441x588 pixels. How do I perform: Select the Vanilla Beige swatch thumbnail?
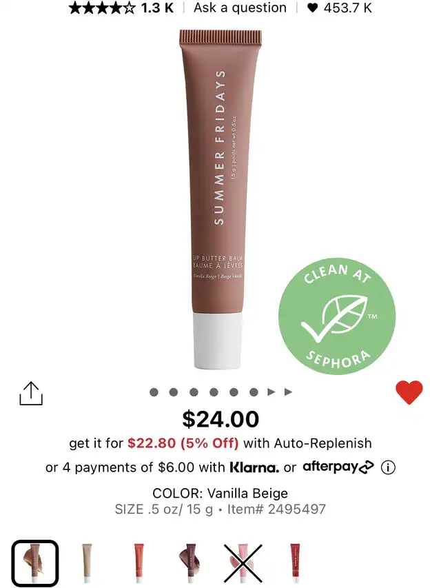point(35,563)
